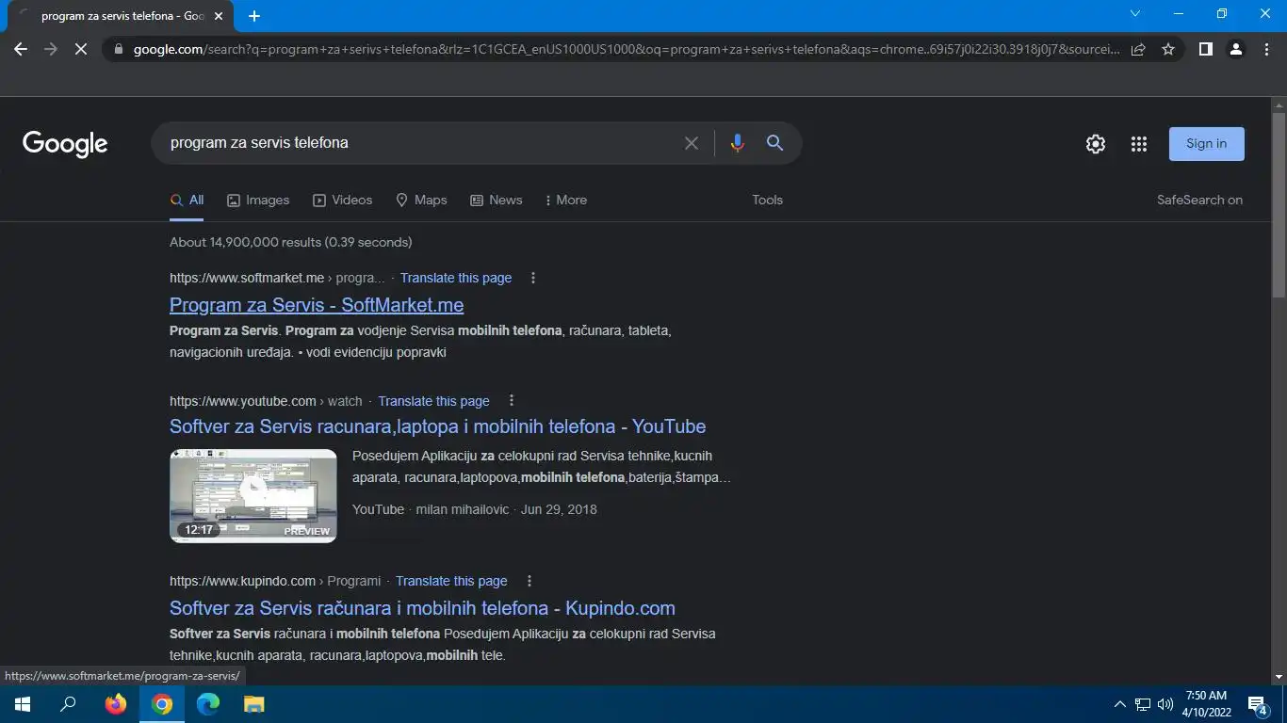Select the All search tab
Image resolution: width=1287 pixels, height=723 pixels.
tap(187, 200)
